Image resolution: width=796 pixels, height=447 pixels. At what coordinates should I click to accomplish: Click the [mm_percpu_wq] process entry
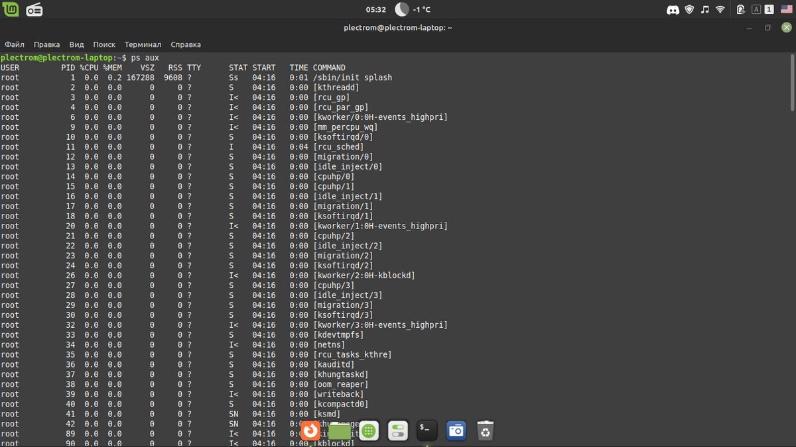tap(346, 127)
